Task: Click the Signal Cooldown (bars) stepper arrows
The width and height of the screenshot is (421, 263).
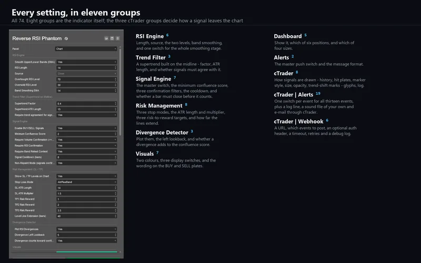Action: 115,157
